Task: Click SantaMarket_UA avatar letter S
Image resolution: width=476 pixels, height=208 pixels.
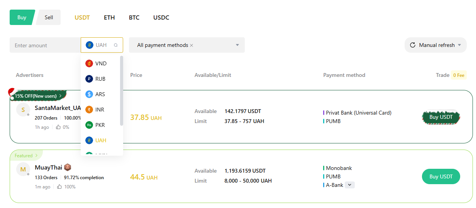Action: pyautogui.click(x=23, y=110)
